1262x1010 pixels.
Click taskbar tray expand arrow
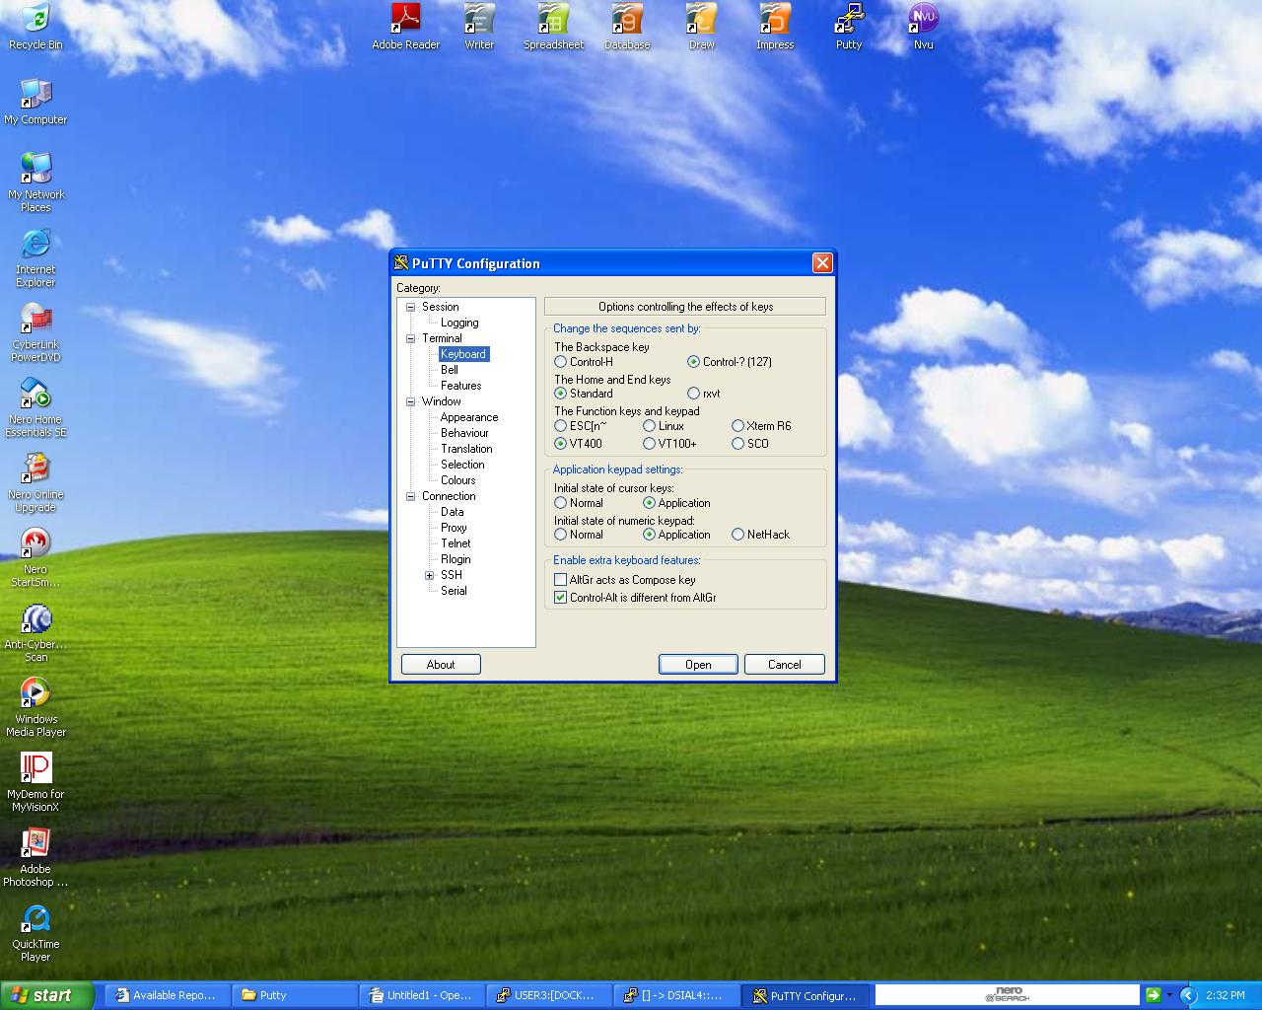pos(1188,996)
